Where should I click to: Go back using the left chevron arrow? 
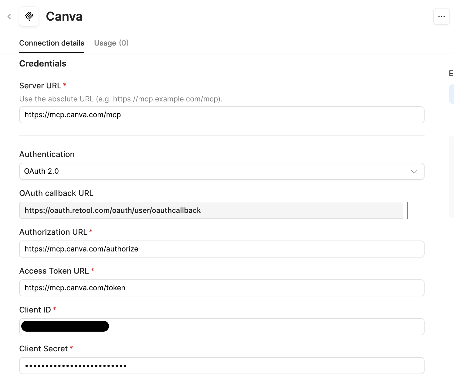[x=9, y=16]
